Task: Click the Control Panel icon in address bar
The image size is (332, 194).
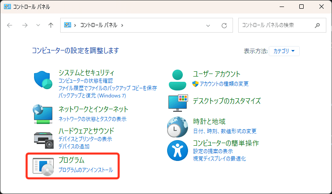Action: click(68, 25)
